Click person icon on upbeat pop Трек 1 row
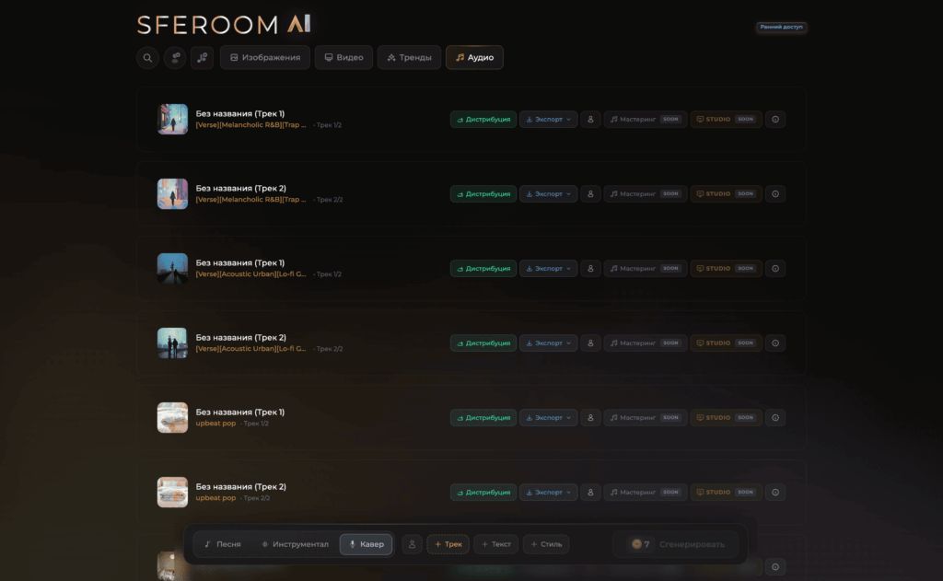 click(590, 417)
